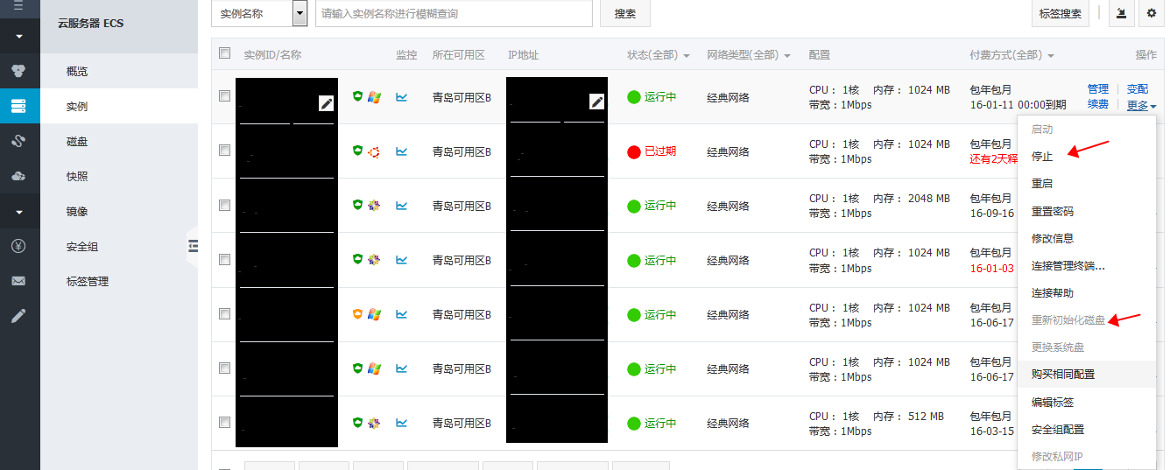Choose 编辑标签 from the more menu
Image resolution: width=1170 pixels, height=470 pixels.
1053,402
